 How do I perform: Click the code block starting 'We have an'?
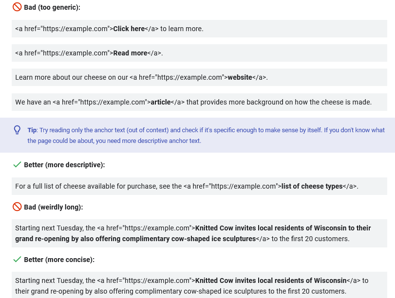click(199, 102)
